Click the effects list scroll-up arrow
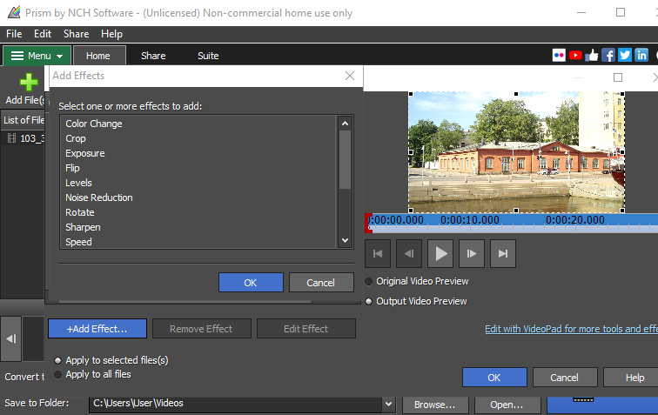The width and height of the screenshot is (658, 415). pyautogui.click(x=345, y=124)
